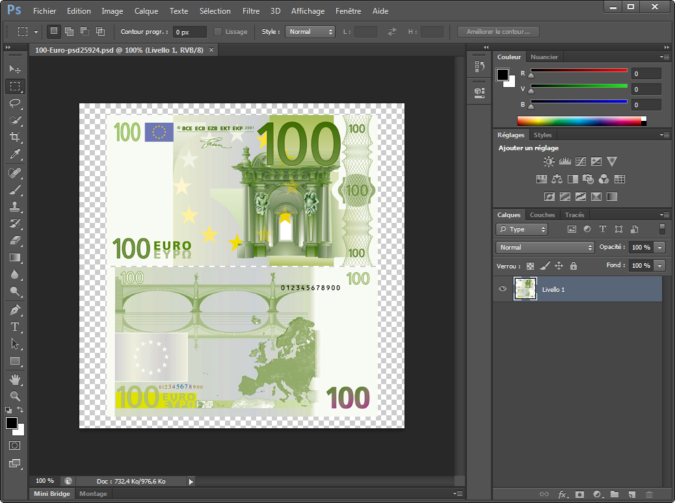Toggle lock position

coord(559,266)
